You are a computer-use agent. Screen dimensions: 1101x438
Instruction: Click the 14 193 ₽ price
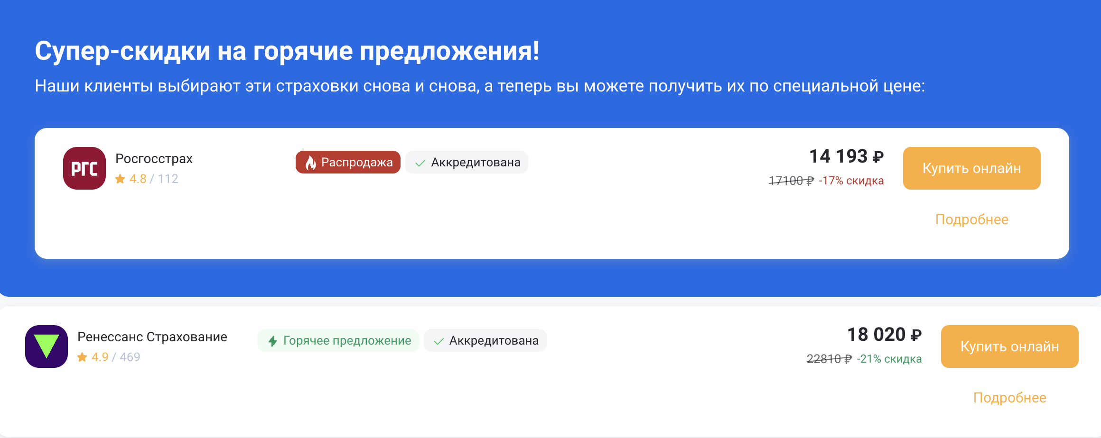click(846, 156)
